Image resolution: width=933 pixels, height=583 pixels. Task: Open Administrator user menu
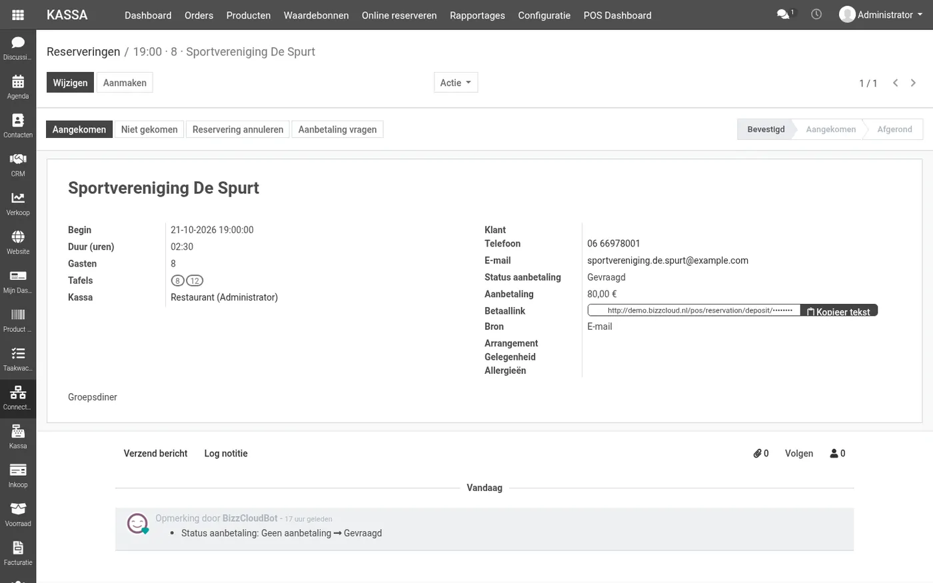(x=880, y=15)
